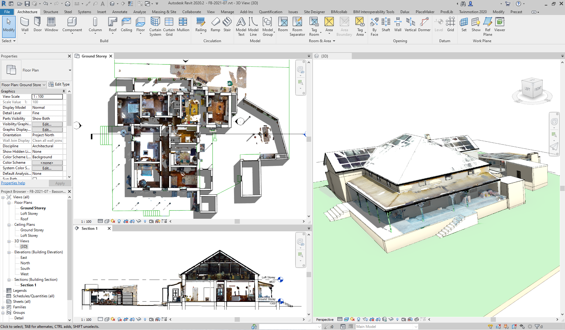Screen dimensions: 565x330
Task: Open the Floor Plan type selector dropdown
Action: click(x=70, y=70)
